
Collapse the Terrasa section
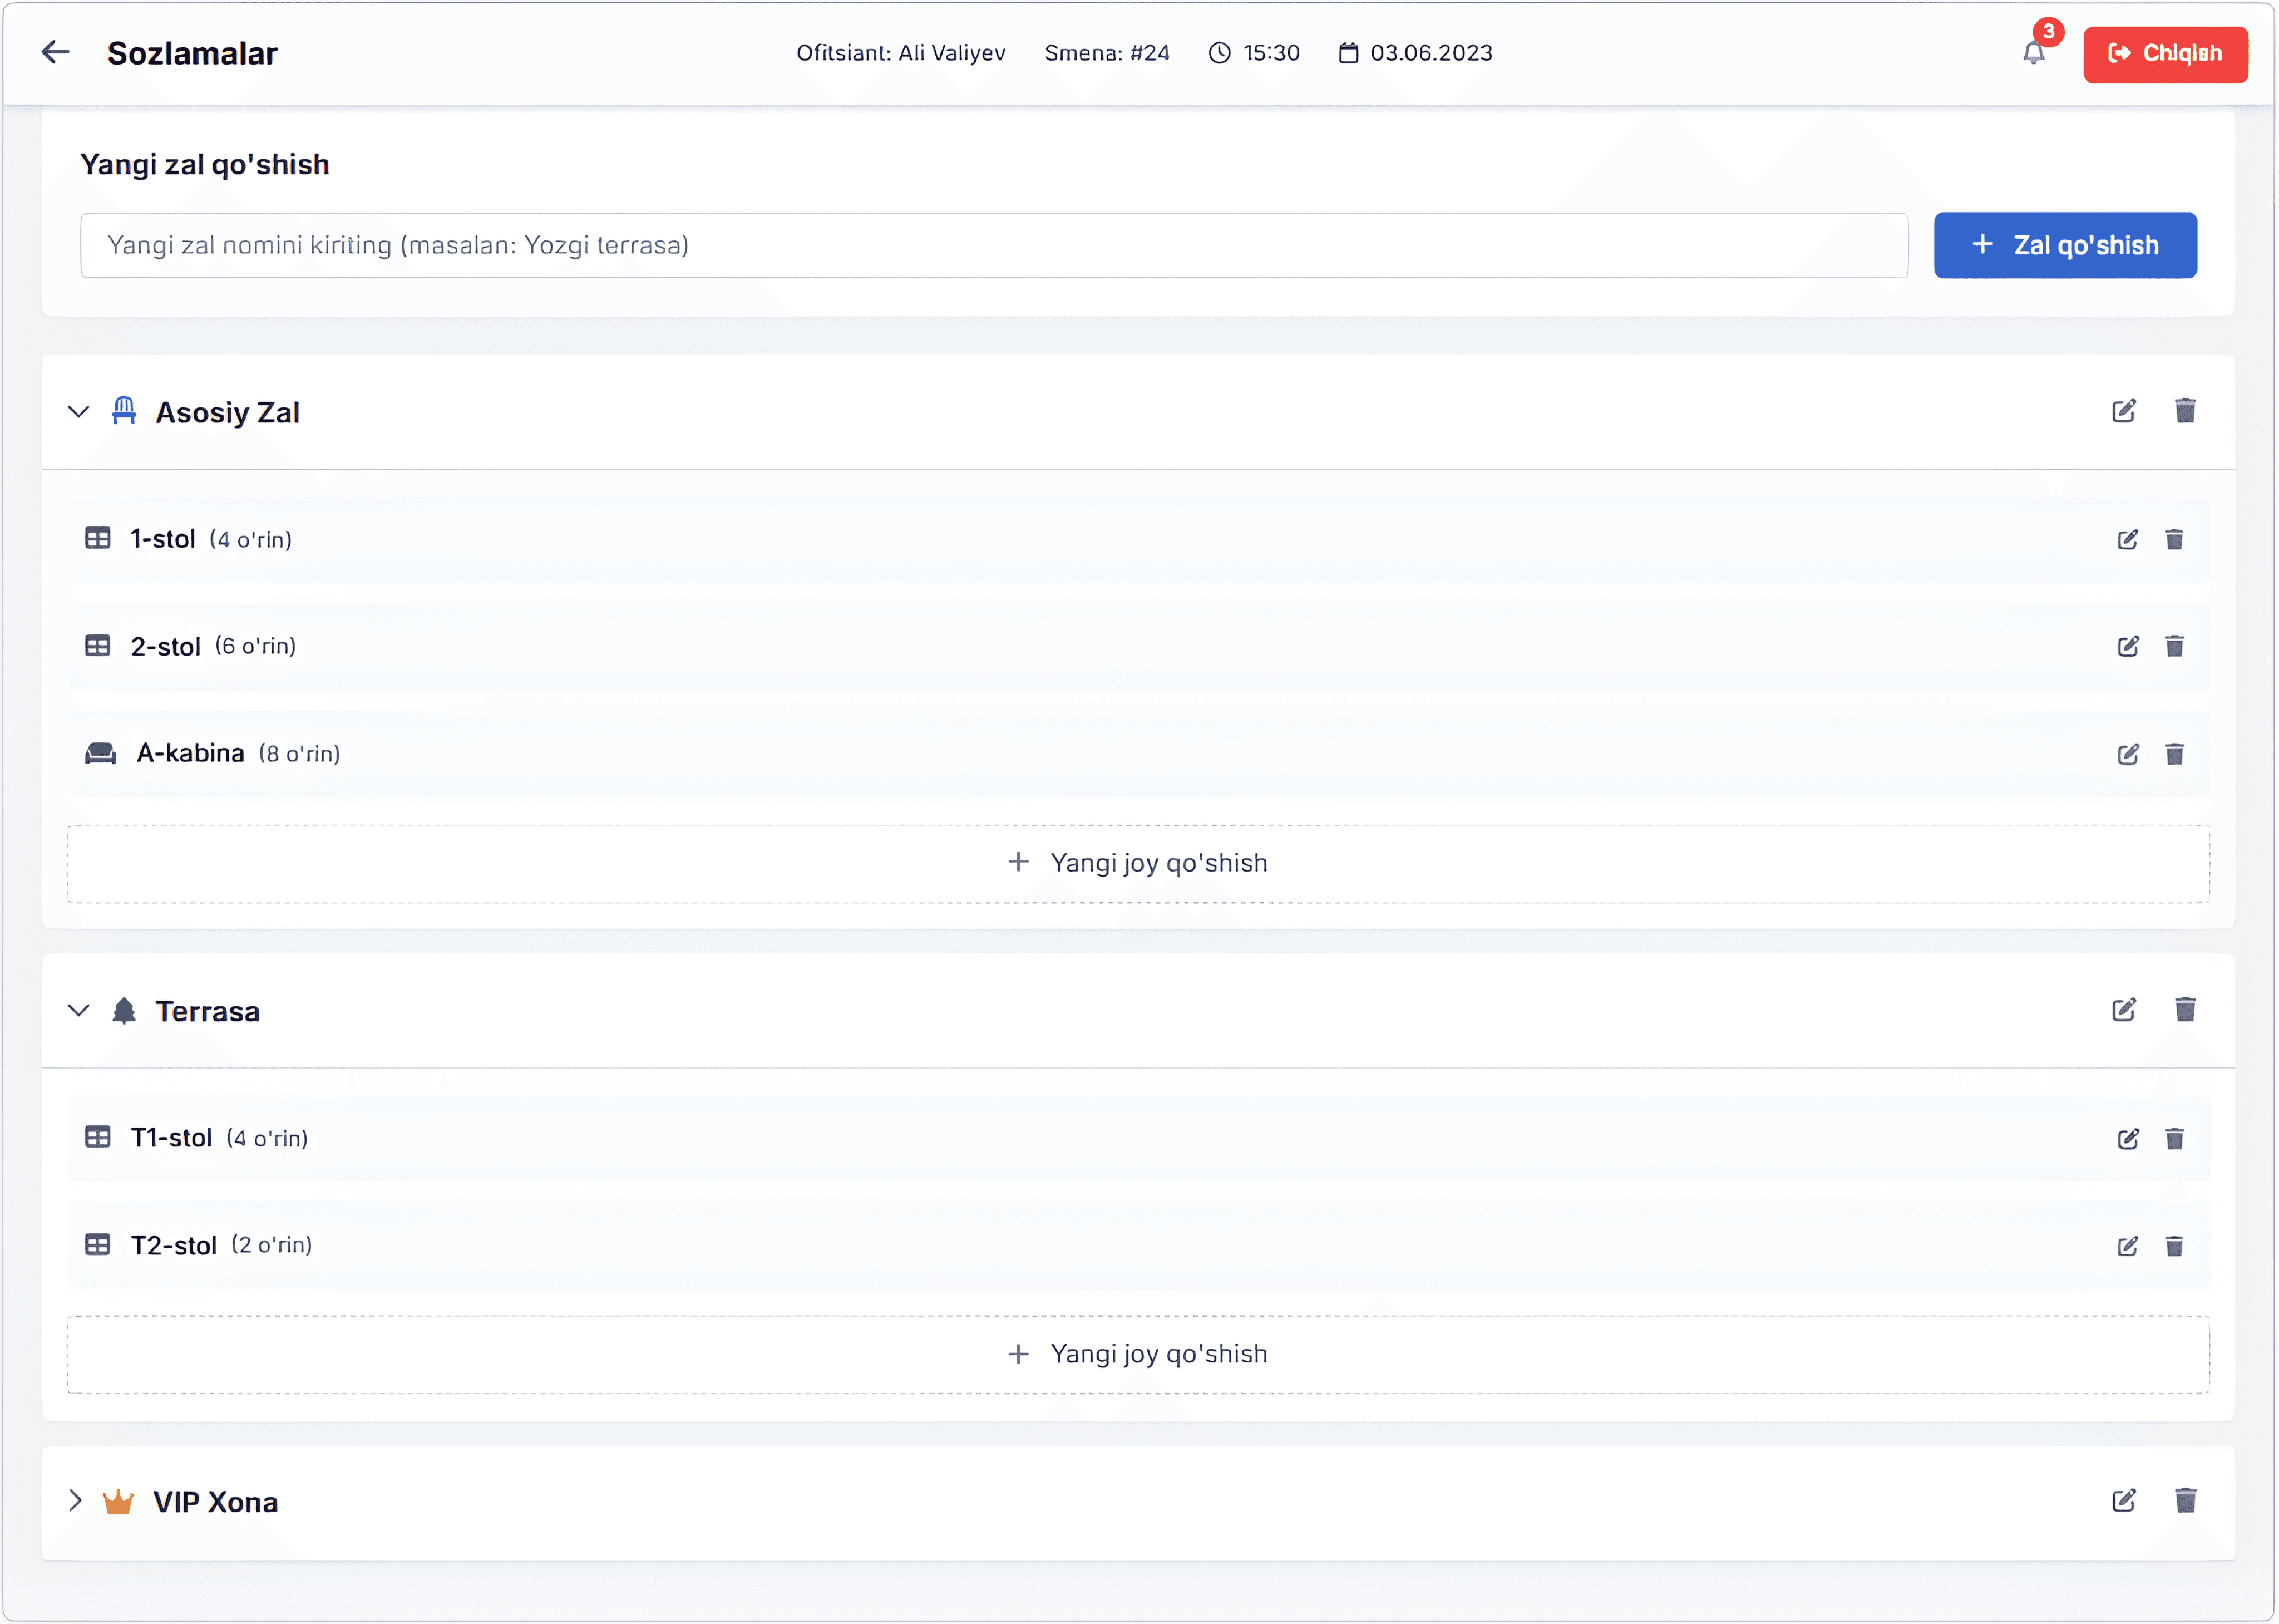coord(79,1011)
